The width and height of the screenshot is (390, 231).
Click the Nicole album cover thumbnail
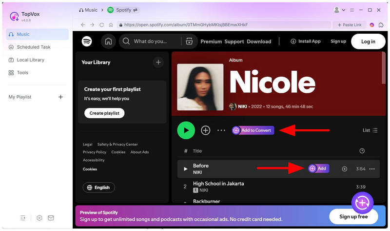[200, 87]
